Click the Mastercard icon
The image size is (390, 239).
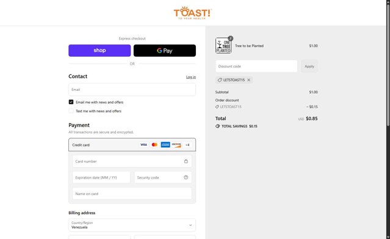pos(154,144)
